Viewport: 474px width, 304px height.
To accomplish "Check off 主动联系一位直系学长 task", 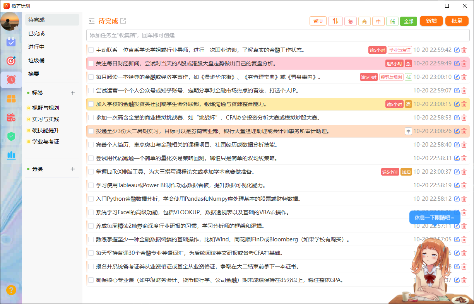I will click(91, 50).
